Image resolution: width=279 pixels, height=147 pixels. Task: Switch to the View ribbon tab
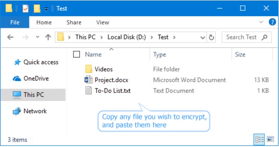click(x=103, y=22)
